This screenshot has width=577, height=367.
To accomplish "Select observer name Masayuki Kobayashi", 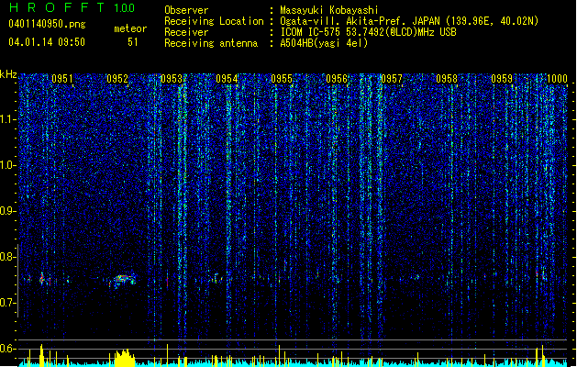I will pyautogui.click(x=329, y=10).
